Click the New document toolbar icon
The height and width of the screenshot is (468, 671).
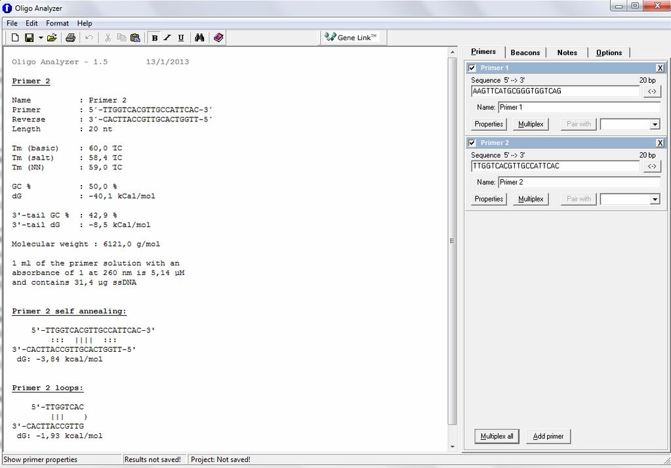pos(15,37)
